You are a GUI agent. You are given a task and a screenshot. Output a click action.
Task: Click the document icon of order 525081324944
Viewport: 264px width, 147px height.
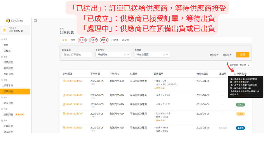pyautogui.click(x=64, y=95)
